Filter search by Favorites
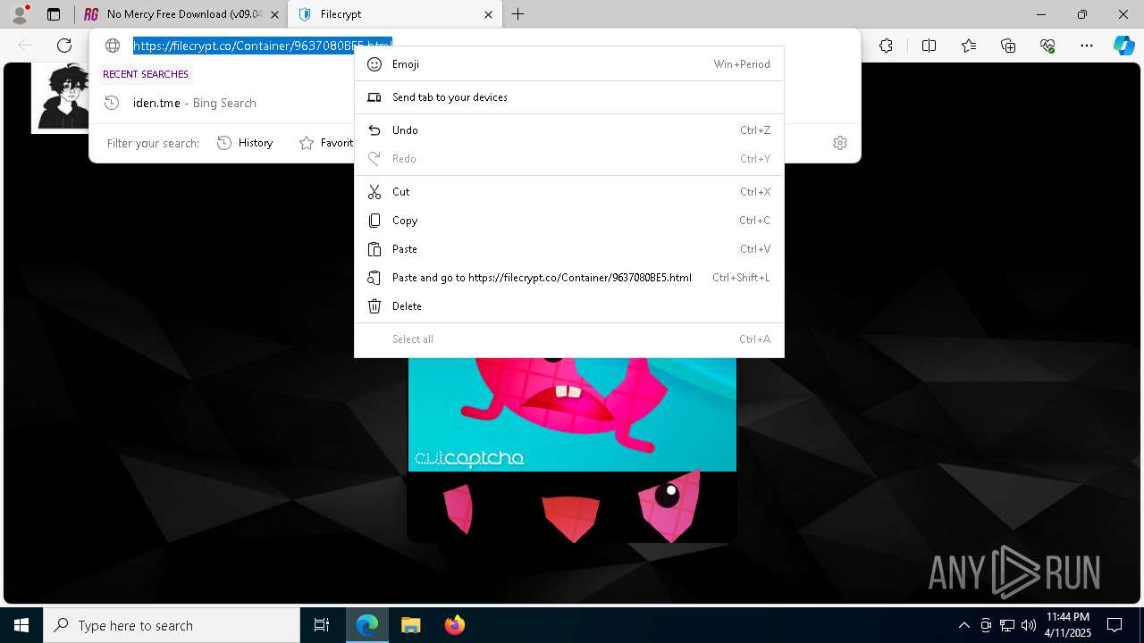 [327, 143]
